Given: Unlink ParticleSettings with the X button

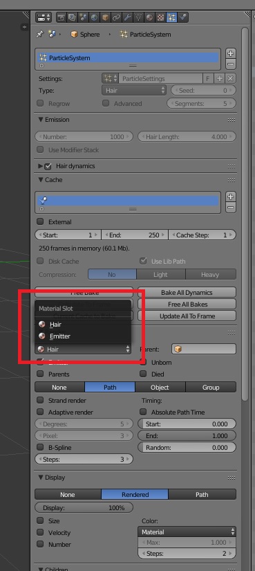Looking at the screenshot, I should point(230,78).
